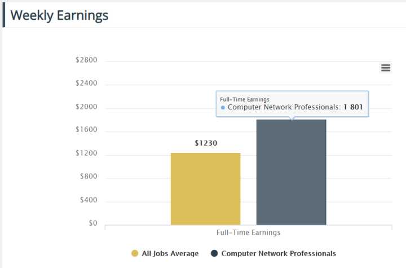Click the Weekly Earnings heading
This screenshot has width=406, height=268.
click(59, 15)
